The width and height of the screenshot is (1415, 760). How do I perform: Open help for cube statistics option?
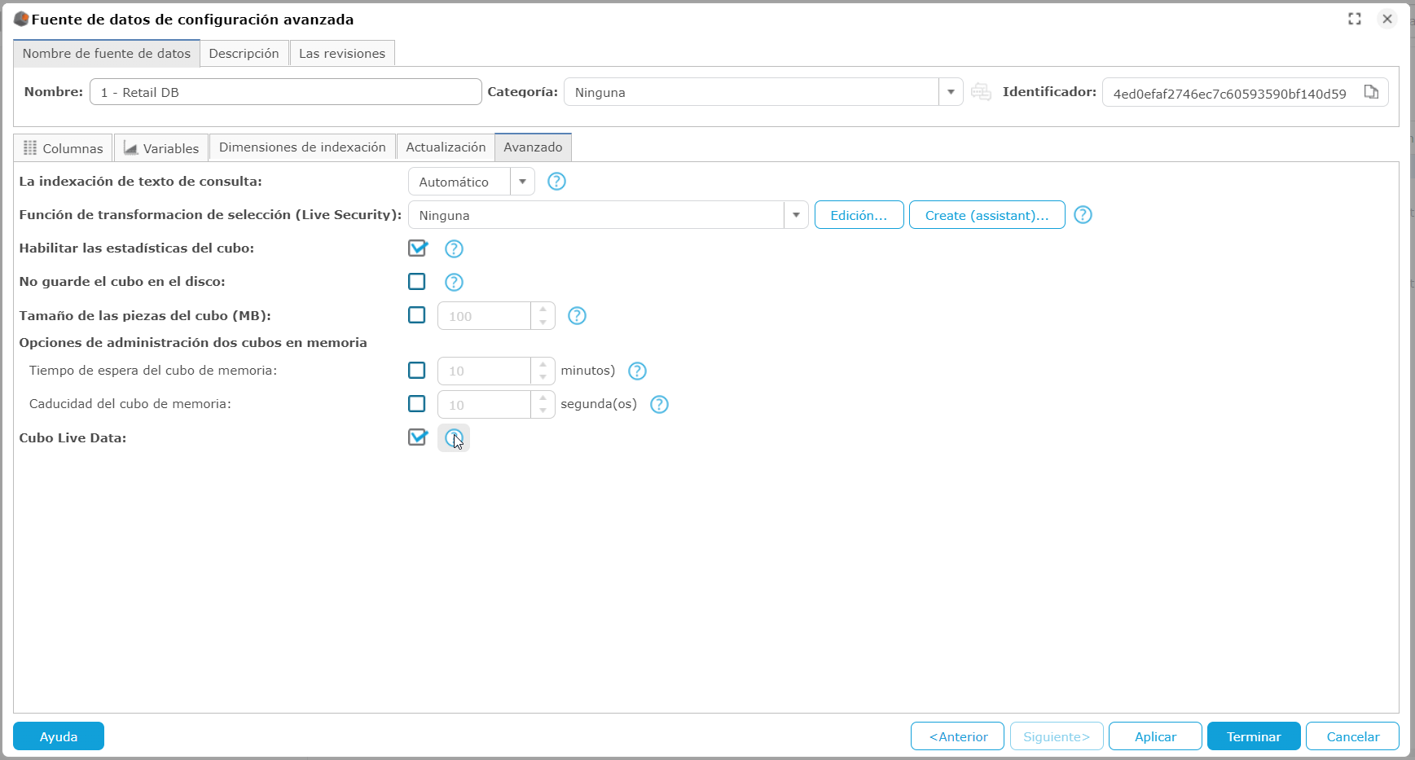point(454,248)
